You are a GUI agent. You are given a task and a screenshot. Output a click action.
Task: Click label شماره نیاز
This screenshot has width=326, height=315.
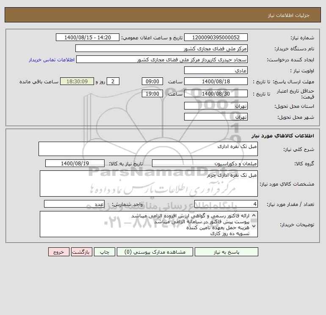[302, 38]
